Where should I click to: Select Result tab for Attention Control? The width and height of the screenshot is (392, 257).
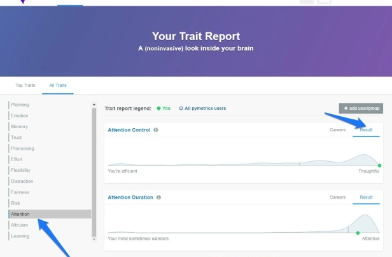pyautogui.click(x=366, y=130)
